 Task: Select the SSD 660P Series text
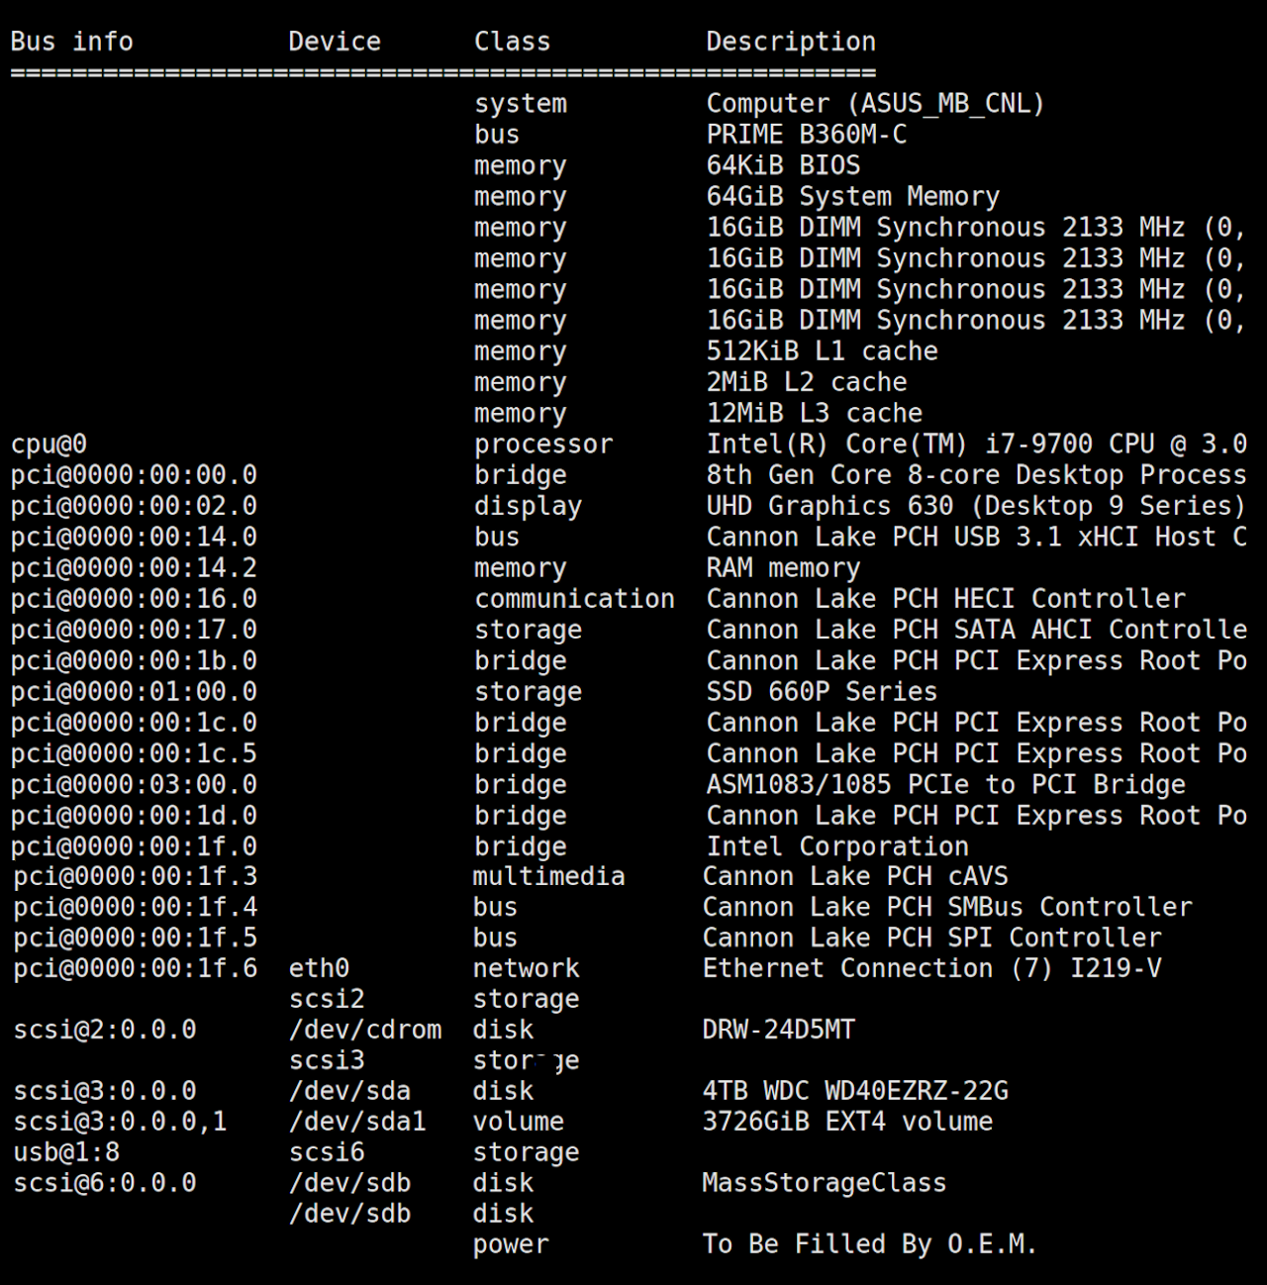821,691
